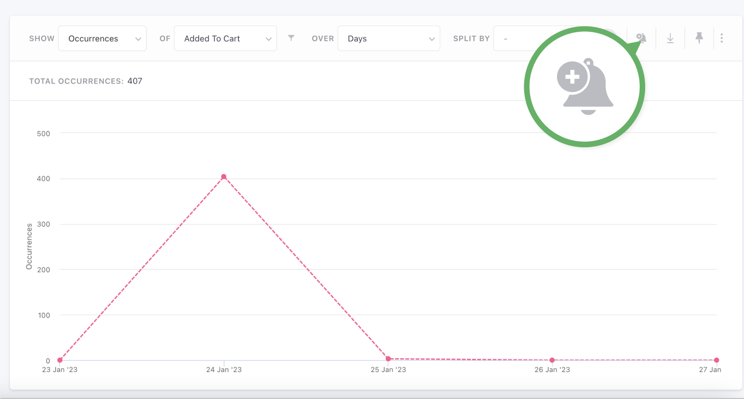Select the 26 Jan data point
The image size is (744, 399).
552,360
